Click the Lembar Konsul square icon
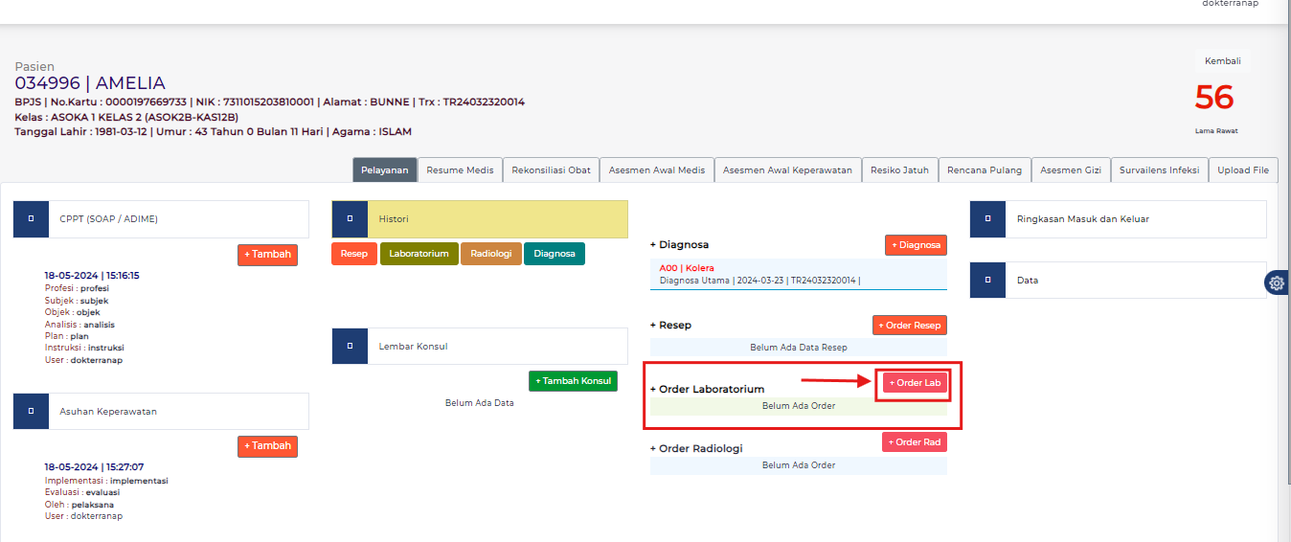This screenshot has height=542, width=1291. click(x=350, y=346)
